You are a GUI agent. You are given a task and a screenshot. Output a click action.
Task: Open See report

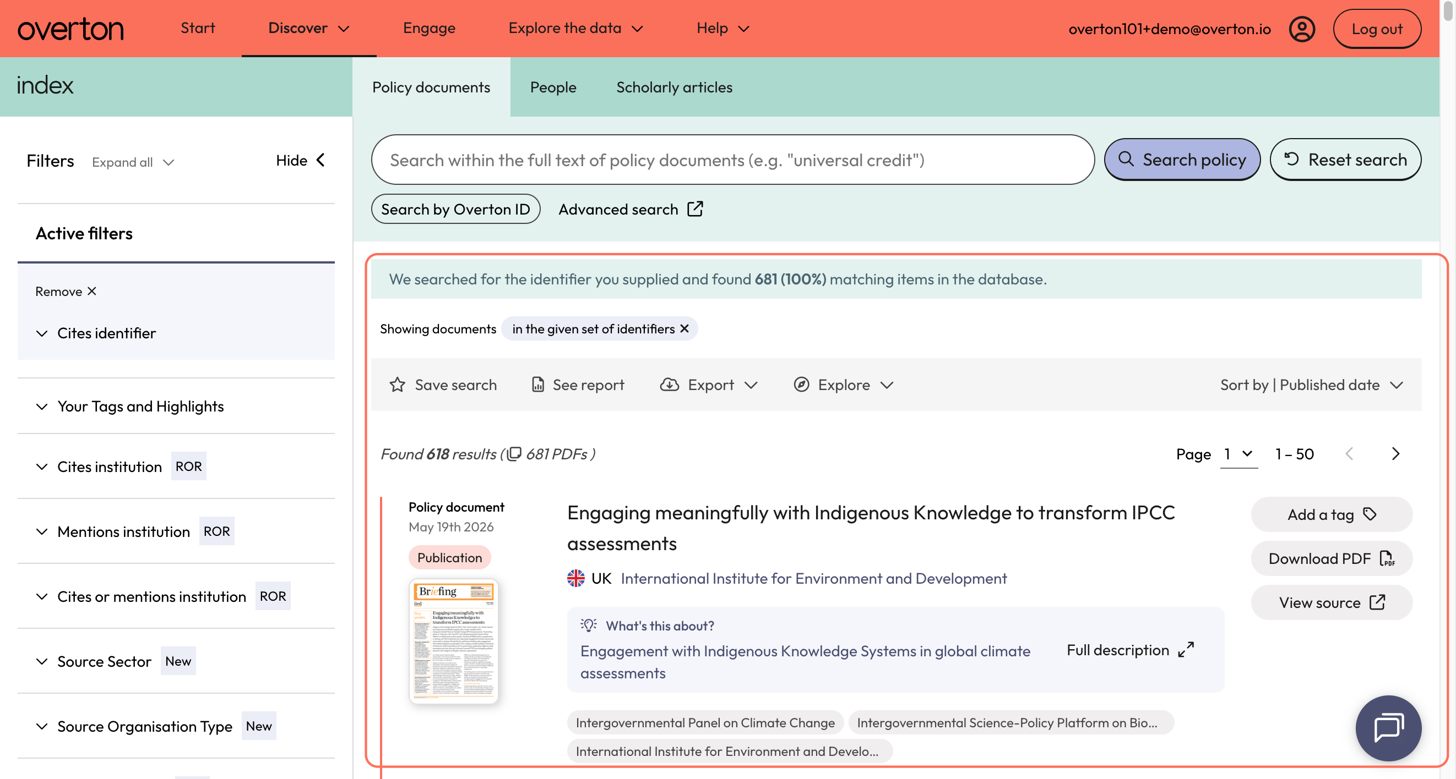click(x=578, y=385)
